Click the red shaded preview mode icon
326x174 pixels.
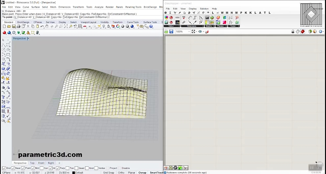[x=303, y=32]
